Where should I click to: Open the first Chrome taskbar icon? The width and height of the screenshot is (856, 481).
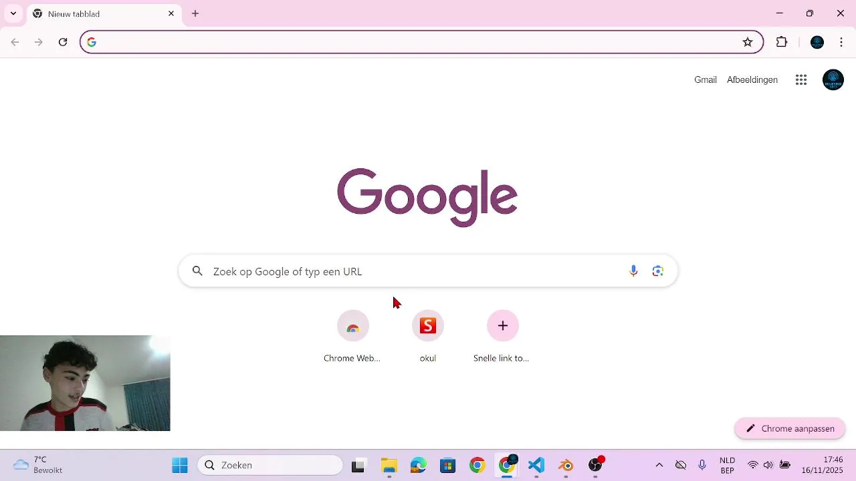pos(477,466)
